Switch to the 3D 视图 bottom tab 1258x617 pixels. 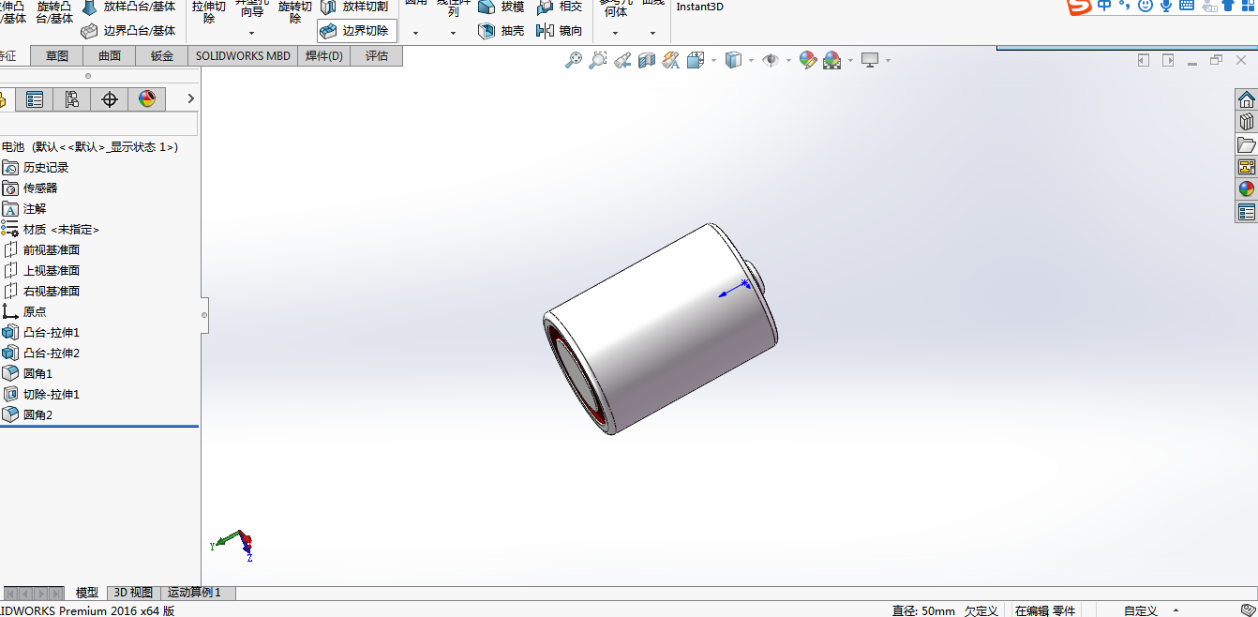click(x=133, y=593)
